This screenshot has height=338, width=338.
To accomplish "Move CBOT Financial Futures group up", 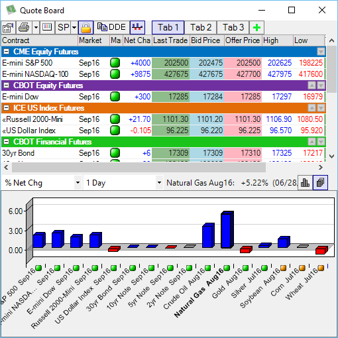I will pos(312,142).
